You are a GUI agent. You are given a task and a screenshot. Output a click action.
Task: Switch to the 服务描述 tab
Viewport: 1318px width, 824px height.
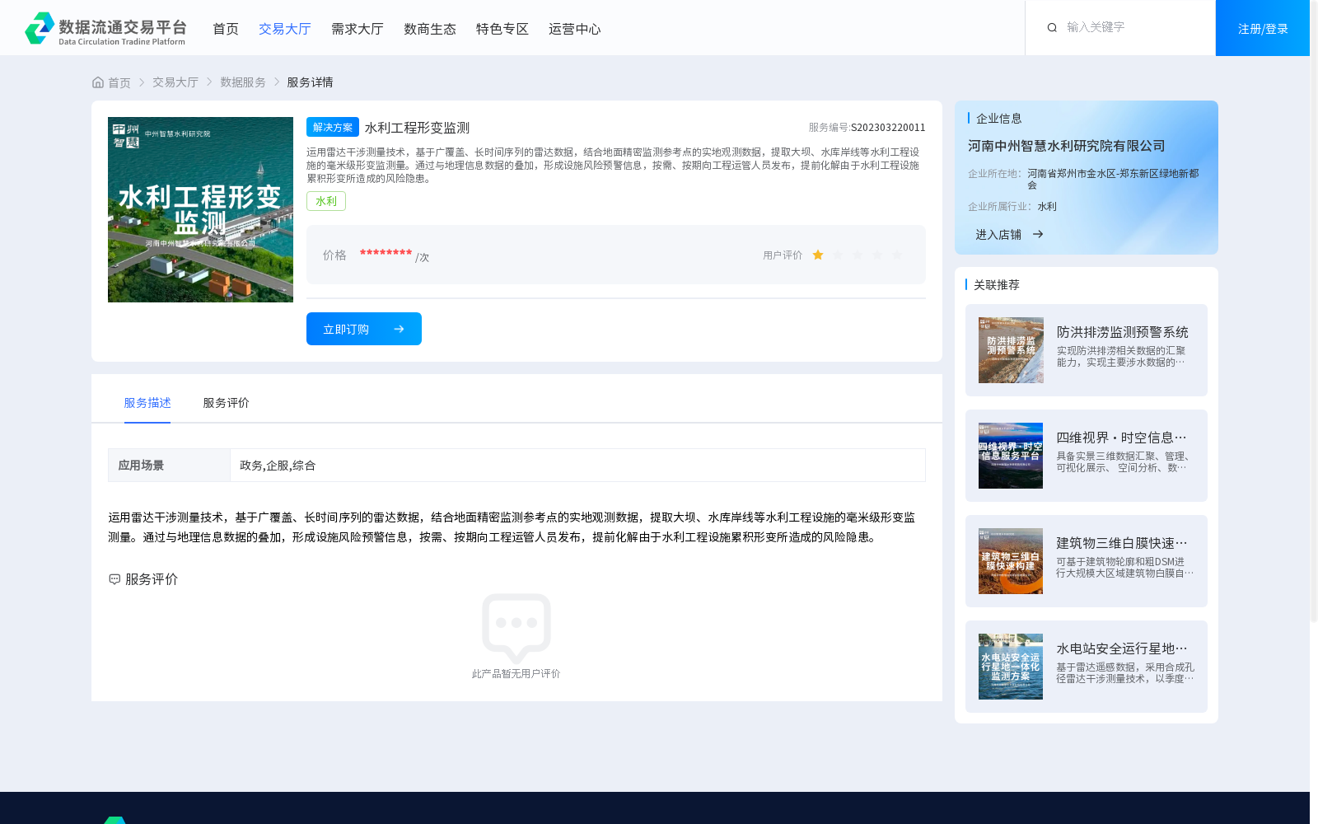(x=147, y=403)
